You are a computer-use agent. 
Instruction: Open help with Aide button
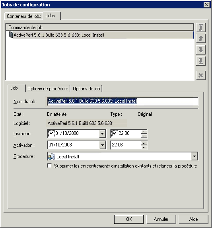(x=193, y=219)
